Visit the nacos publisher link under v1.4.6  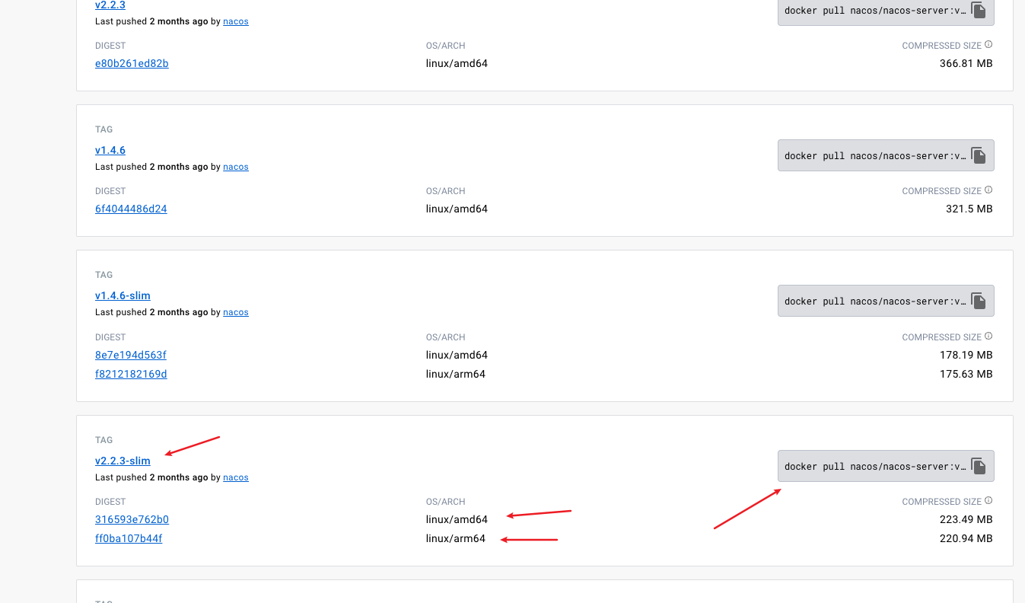(x=236, y=167)
